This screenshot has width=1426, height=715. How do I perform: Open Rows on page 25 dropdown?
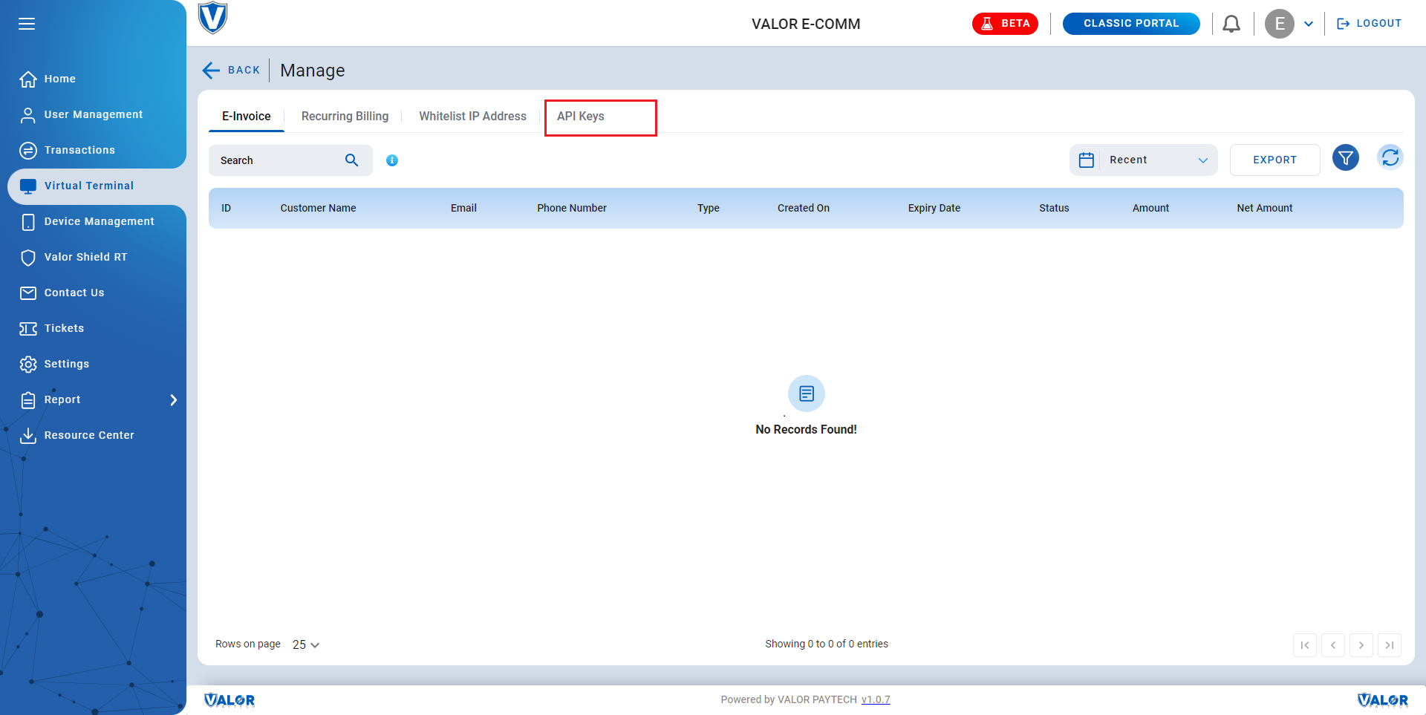click(x=306, y=644)
